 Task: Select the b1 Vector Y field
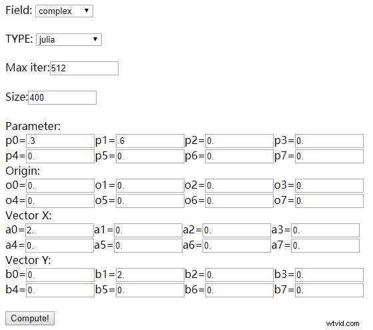point(150,275)
